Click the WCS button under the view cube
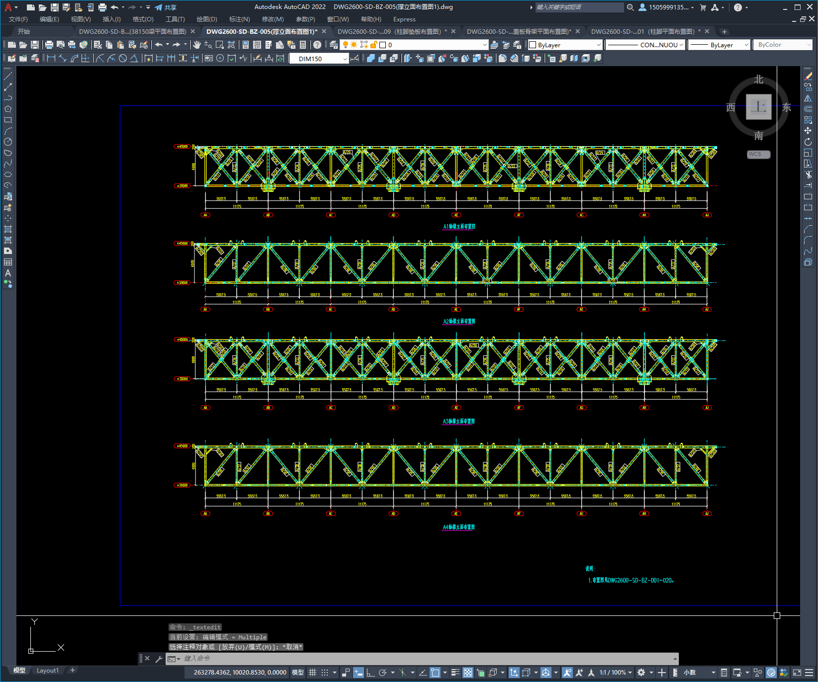The height and width of the screenshot is (682, 818). (x=758, y=154)
